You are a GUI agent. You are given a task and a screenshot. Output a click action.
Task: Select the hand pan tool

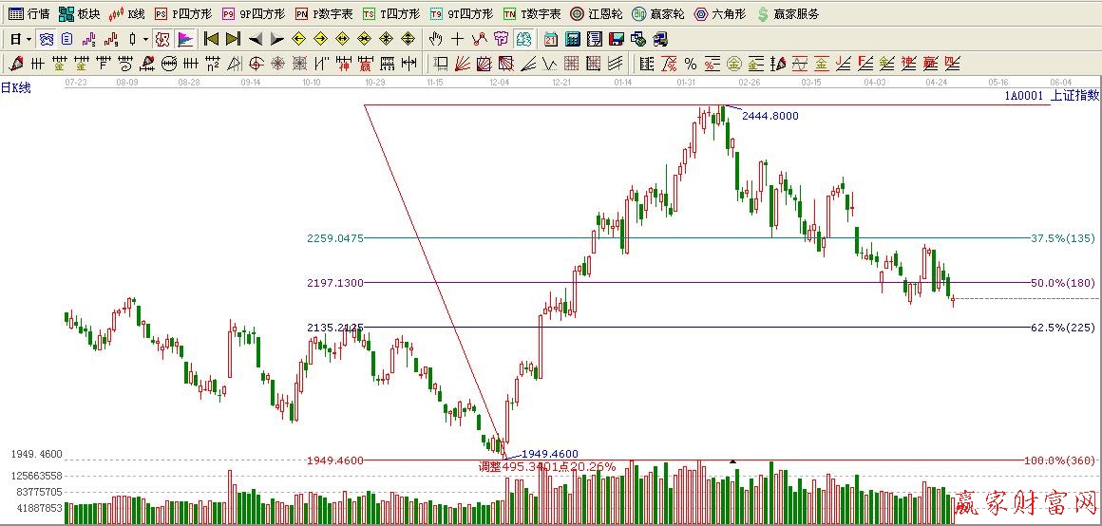(x=435, y=39)
